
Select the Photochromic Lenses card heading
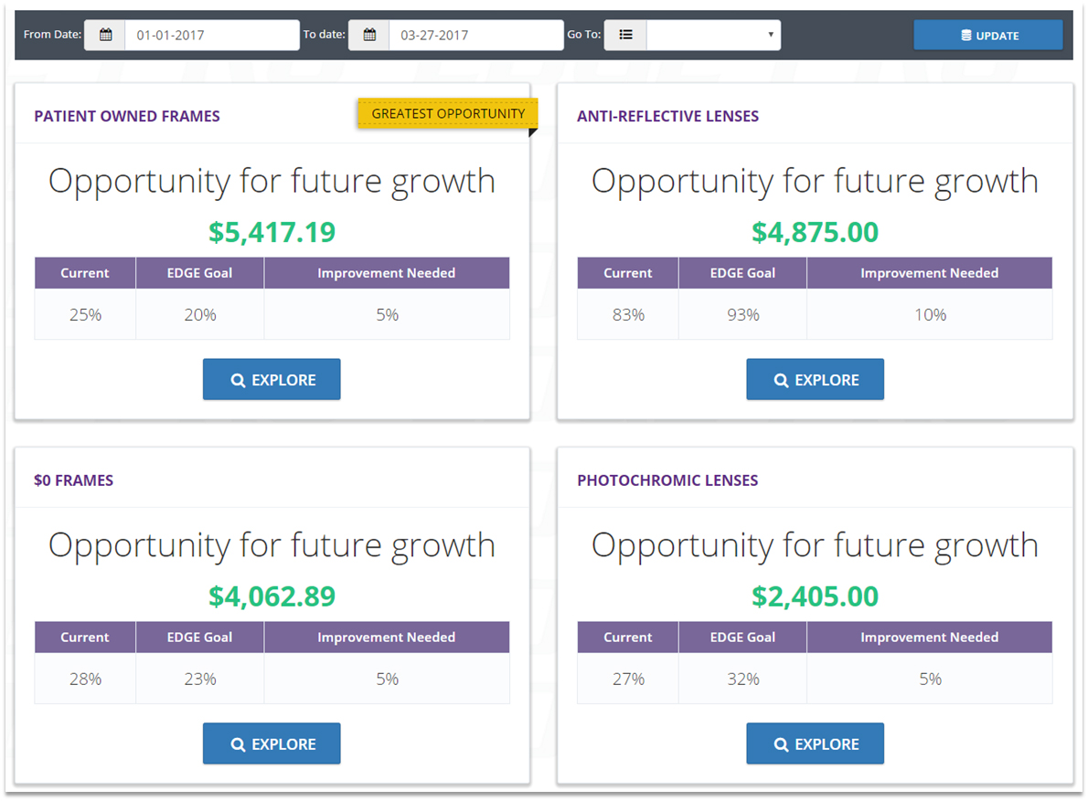click(667, 480)
